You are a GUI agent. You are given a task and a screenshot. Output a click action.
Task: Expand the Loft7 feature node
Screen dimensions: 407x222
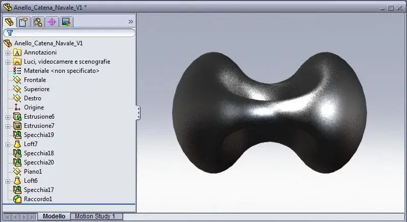pyautogui.click(x=8, y=145)
